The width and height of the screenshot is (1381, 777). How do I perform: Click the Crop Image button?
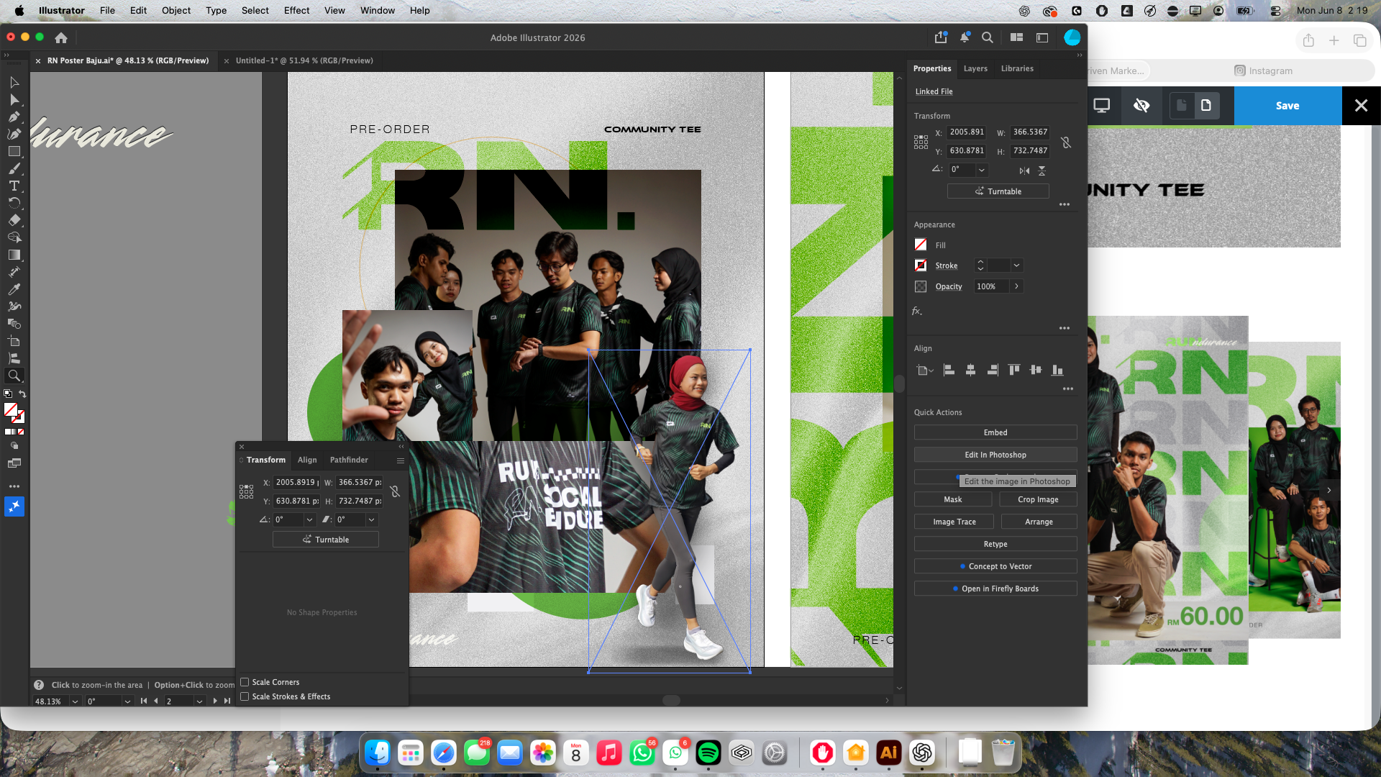tap(1038, 499)
